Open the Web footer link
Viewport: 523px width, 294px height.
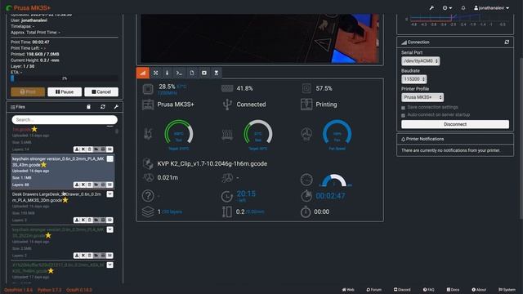348,290
